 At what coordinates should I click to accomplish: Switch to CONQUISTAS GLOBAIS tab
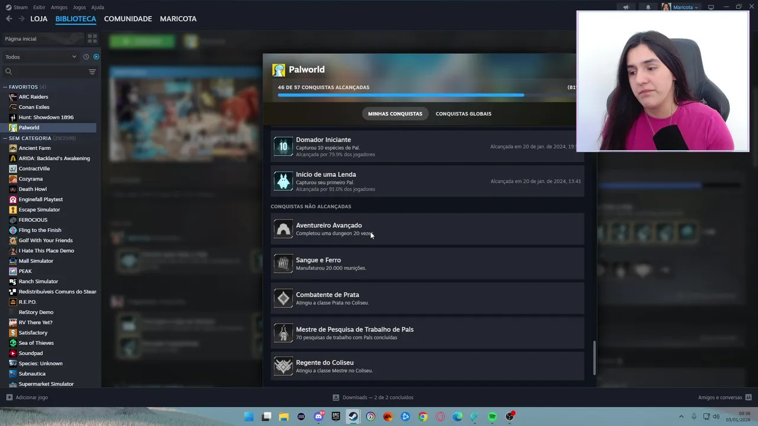click(x=464, y=114)
